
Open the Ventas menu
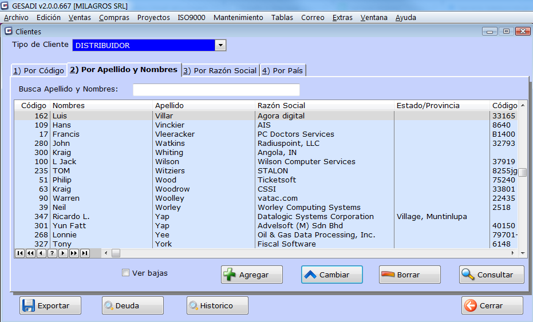80,18
